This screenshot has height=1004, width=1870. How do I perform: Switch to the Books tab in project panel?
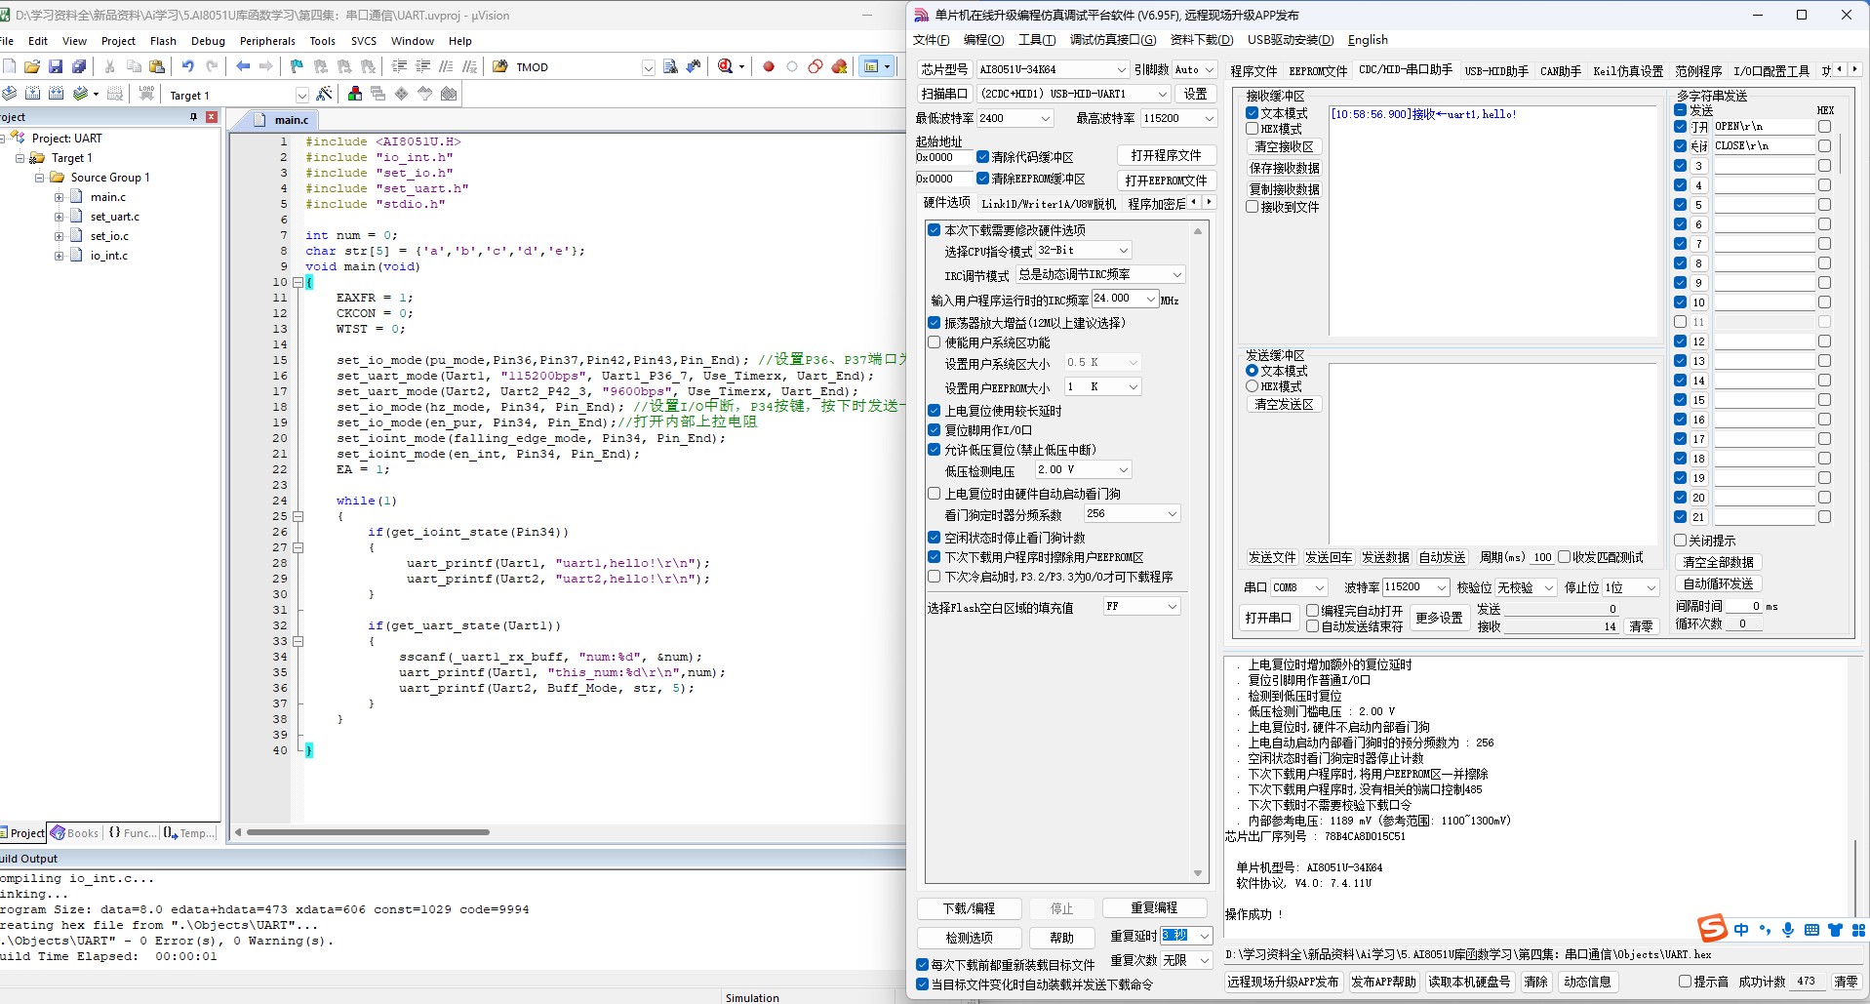point(75,833)
